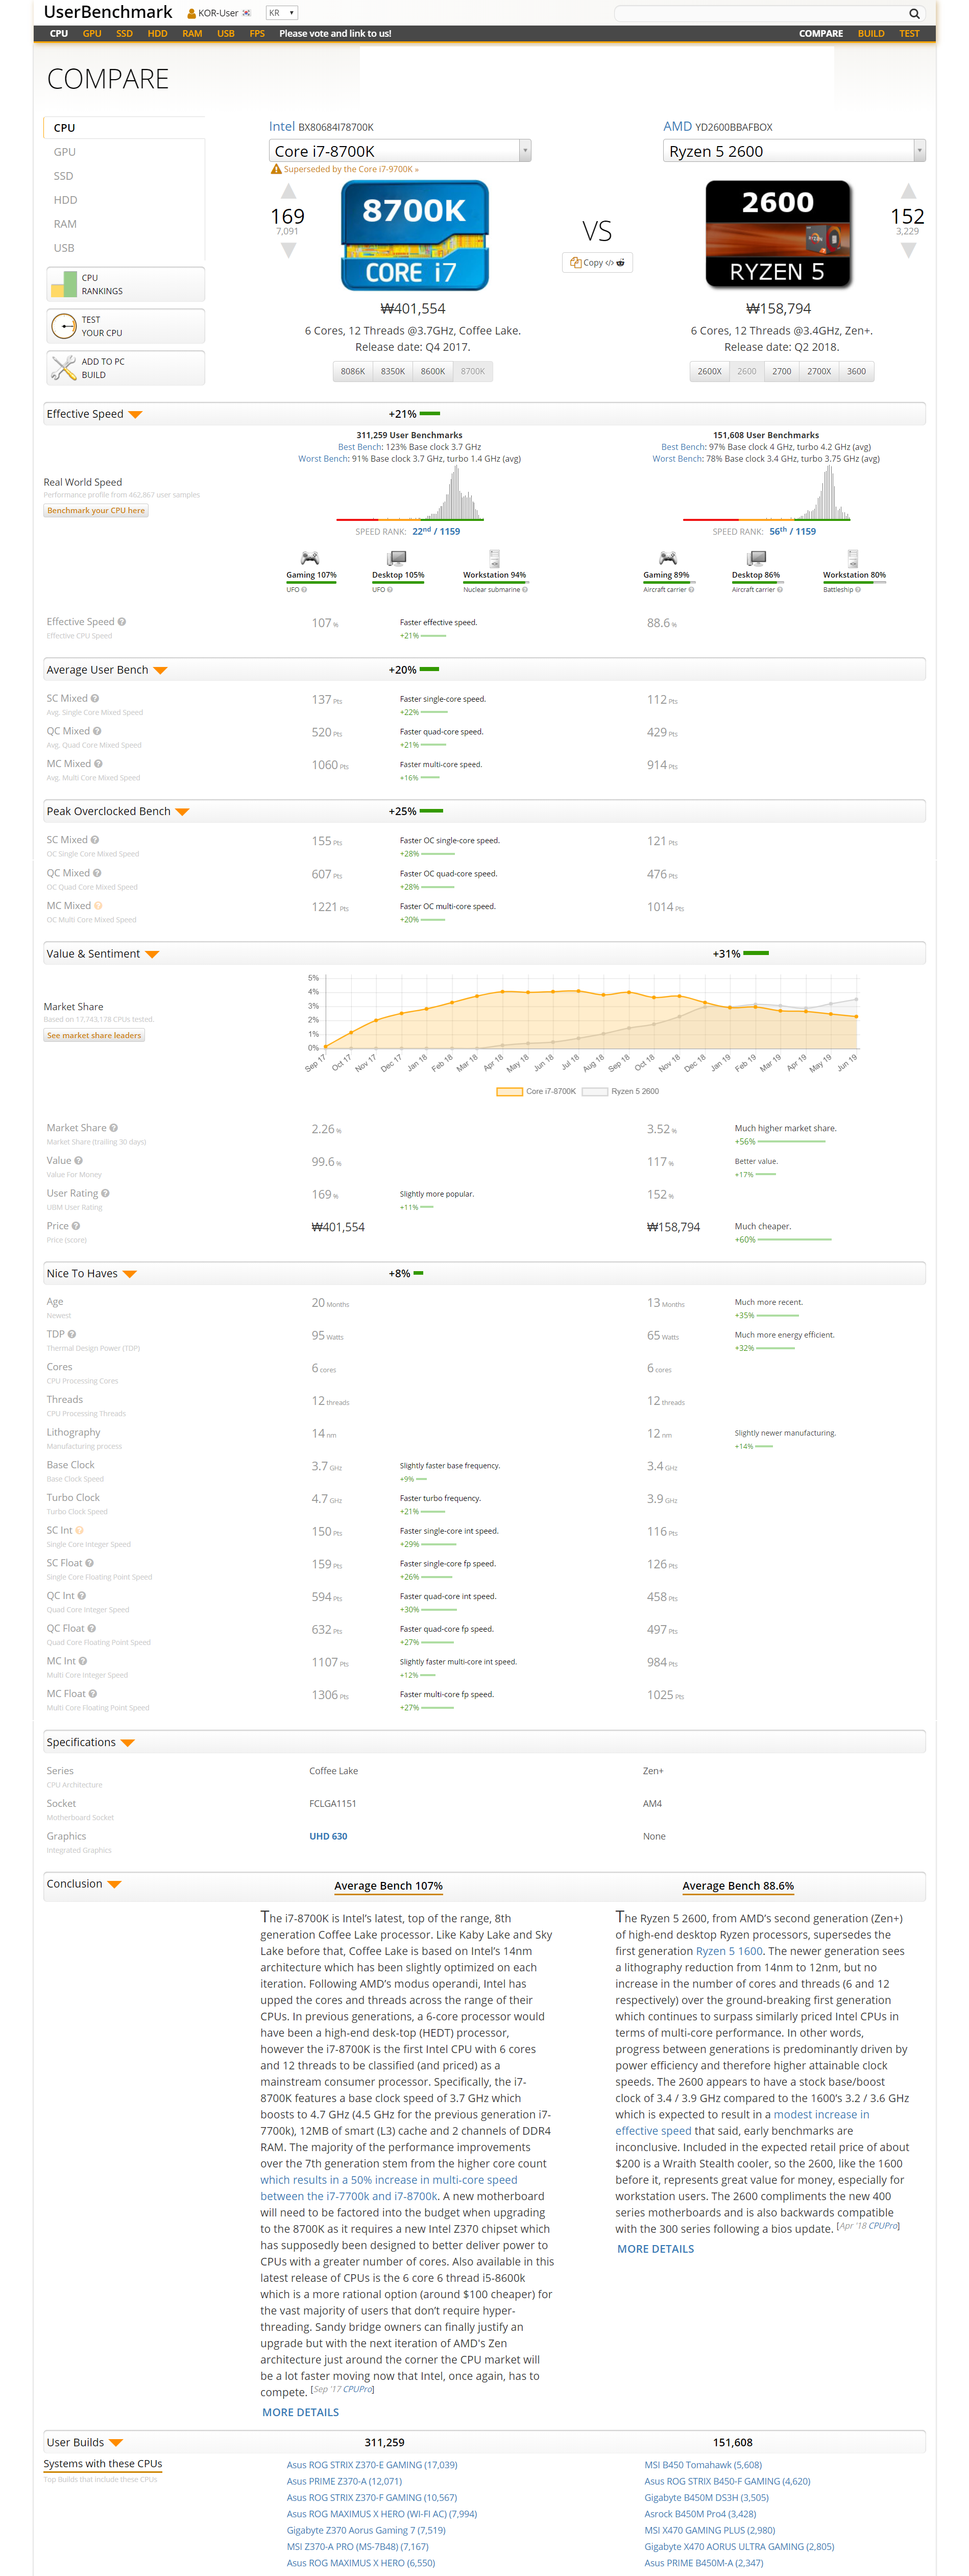Open the KR country dropdown

tap(281, 13)
